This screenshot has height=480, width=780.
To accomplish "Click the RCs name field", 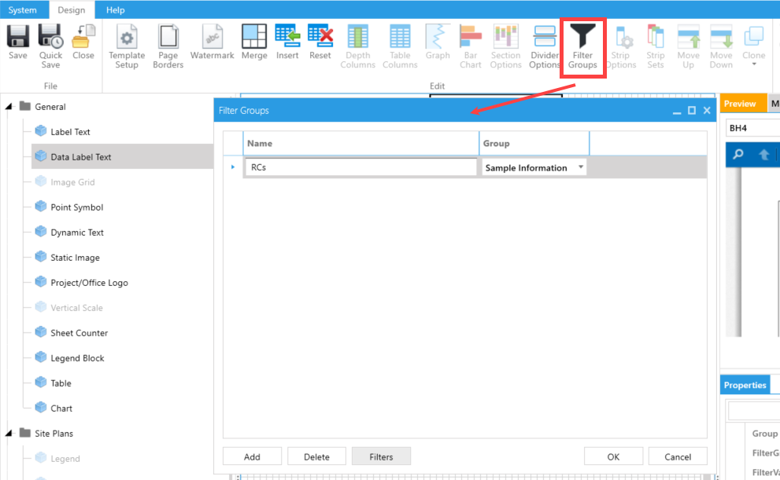I will tap(360, 167).
